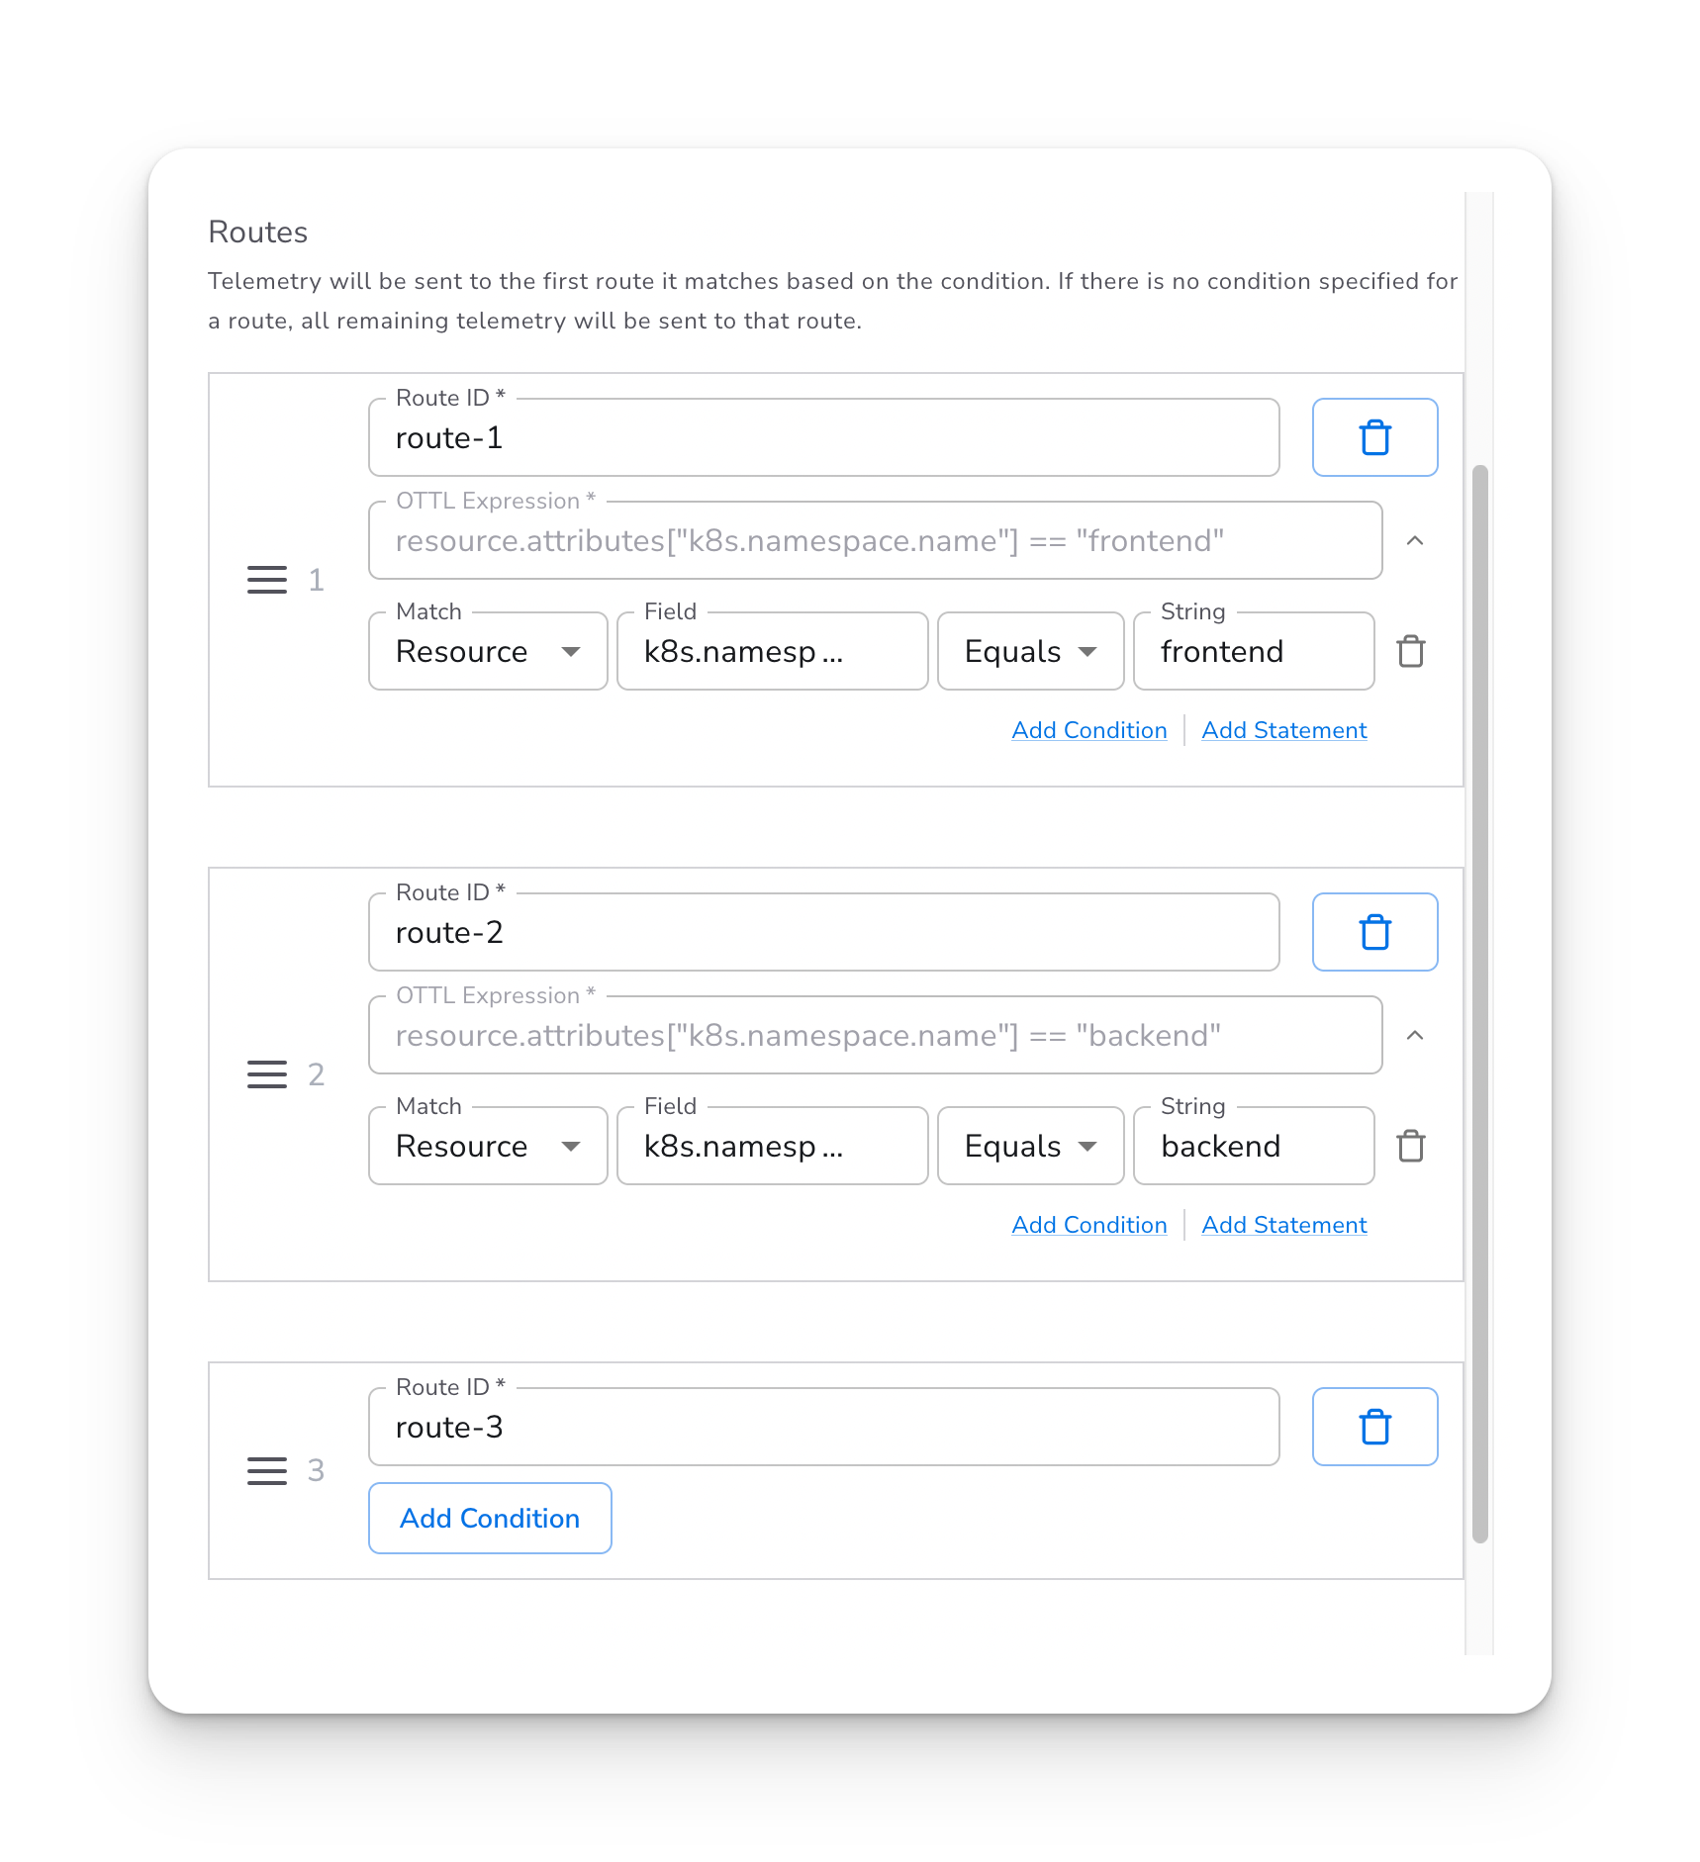Delete route-1 using its blue trash button
The image size is (1700, 1862).
(1373, 437)
